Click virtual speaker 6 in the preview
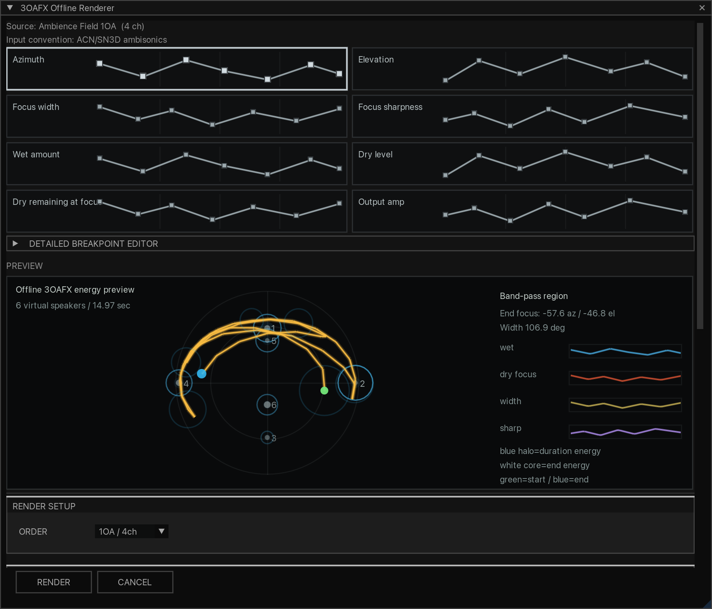 pyautogui.click(x=267, y=405)
